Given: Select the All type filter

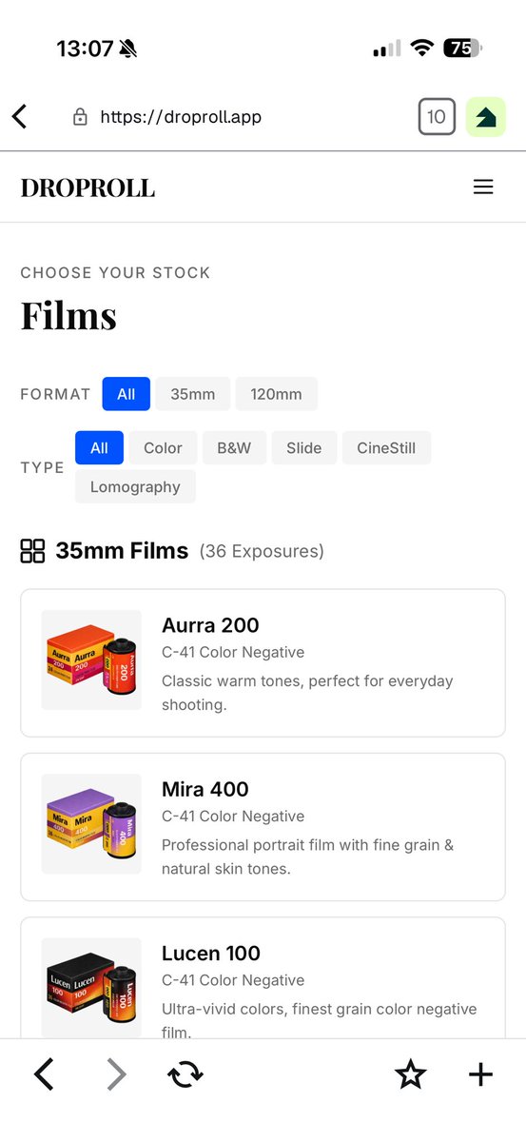Looking at the screenshot, I should (x=99, y=447).
